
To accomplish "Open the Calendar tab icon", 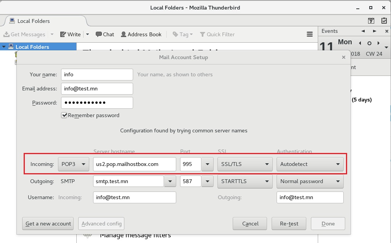I will click(x=371, y=21).
